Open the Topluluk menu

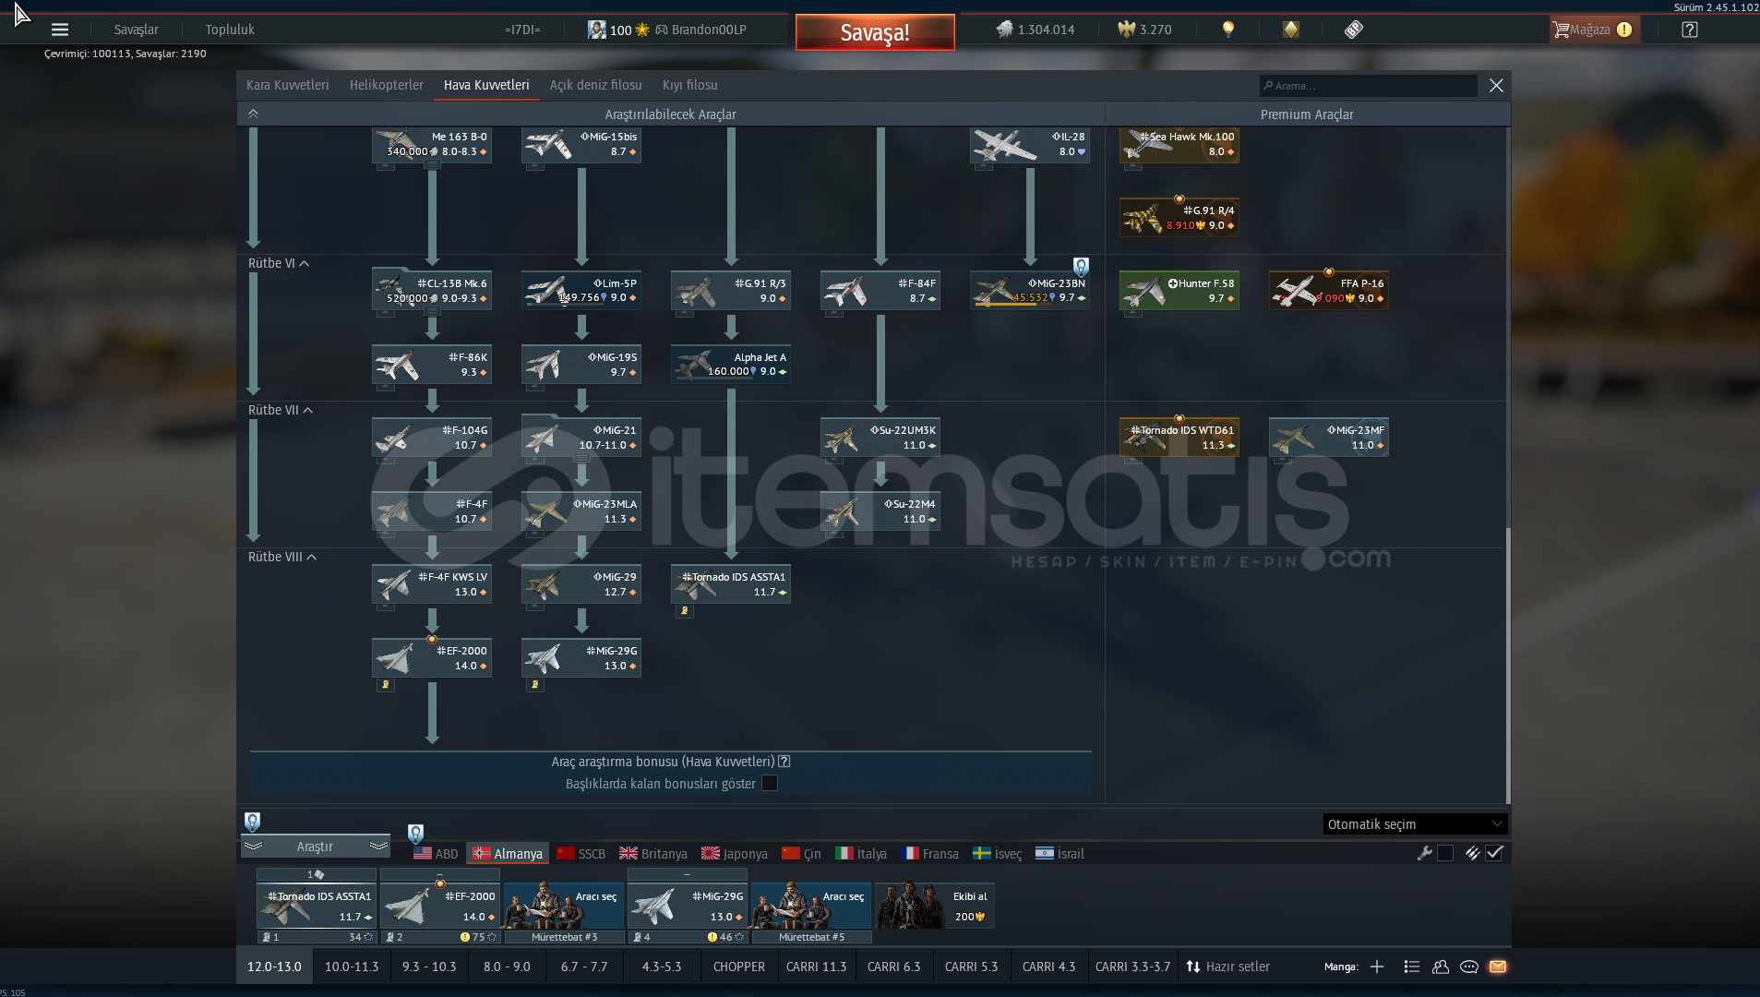point(230,30)
